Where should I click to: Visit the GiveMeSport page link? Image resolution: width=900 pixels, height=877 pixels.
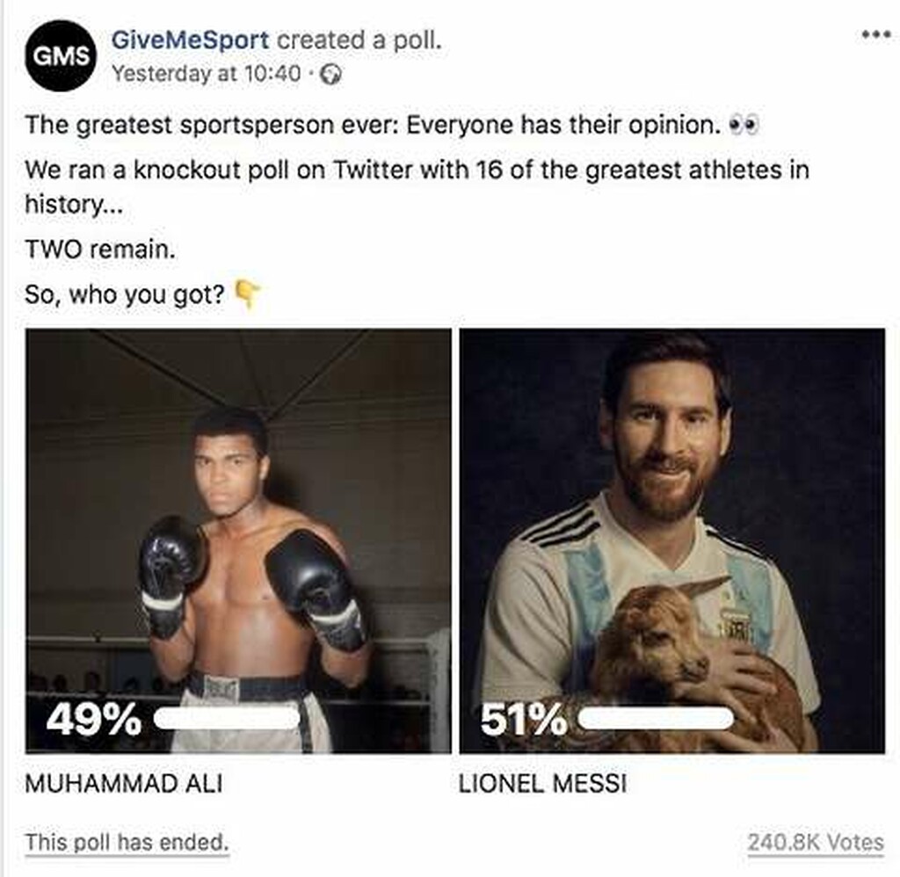190,40
